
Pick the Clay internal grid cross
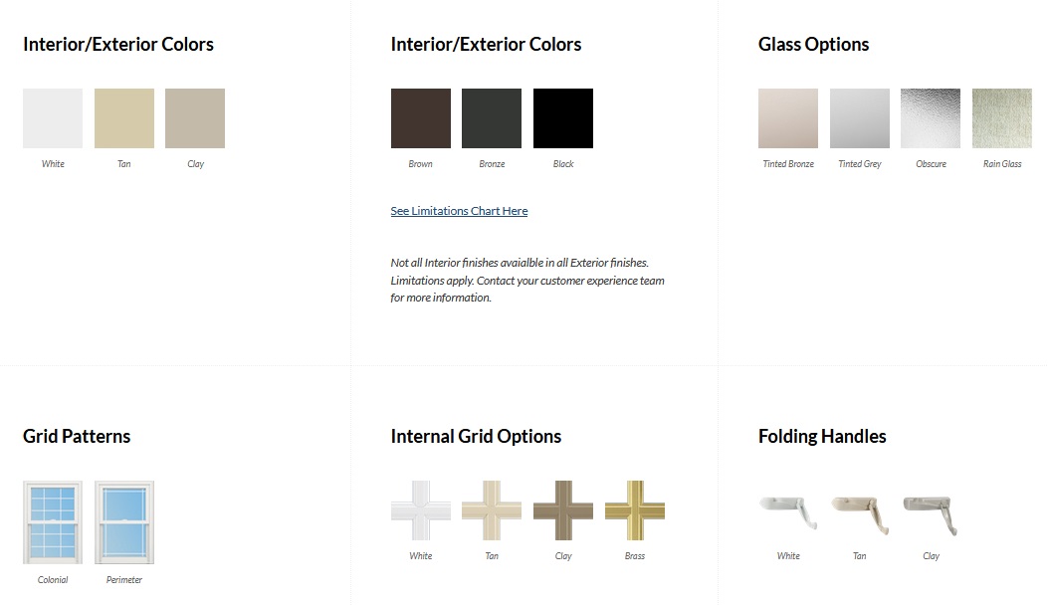(563, 510)
